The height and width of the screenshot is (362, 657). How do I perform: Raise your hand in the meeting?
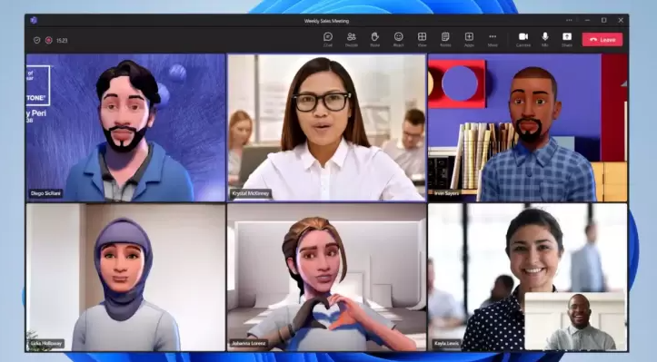[374, 40]
